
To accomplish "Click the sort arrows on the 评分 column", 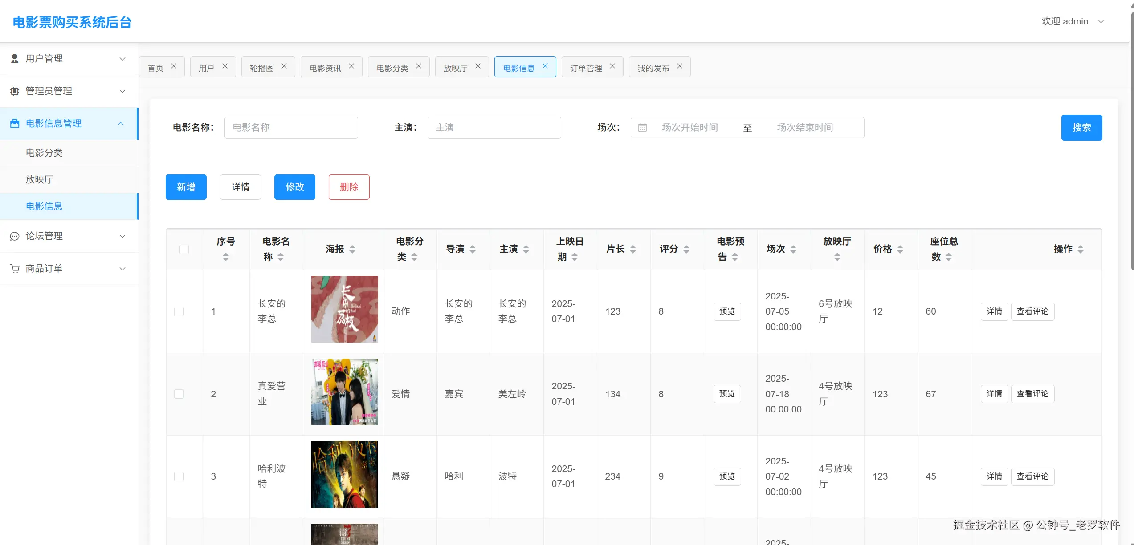I will [686, 249].
